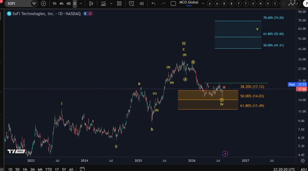The width and height of the screenshot is (308, 171).
Task: Select the 61.80% (11.49) retracement label
Action: [252, 106]
